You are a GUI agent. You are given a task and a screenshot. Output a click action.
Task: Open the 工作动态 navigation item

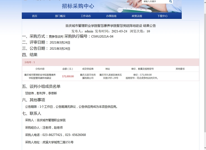coord(86,16)
